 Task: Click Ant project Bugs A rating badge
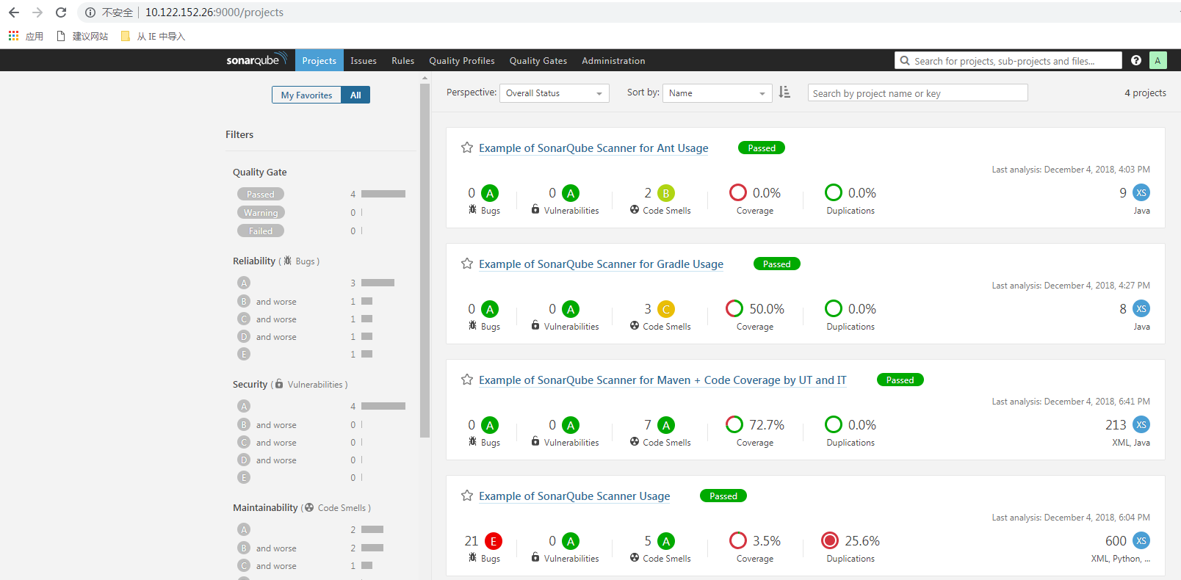pos(490,193)
